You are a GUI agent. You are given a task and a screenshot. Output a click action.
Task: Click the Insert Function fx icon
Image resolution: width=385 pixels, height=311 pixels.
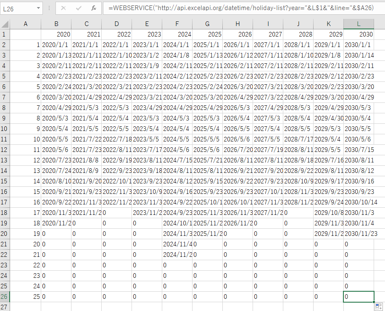coord(93,8)
